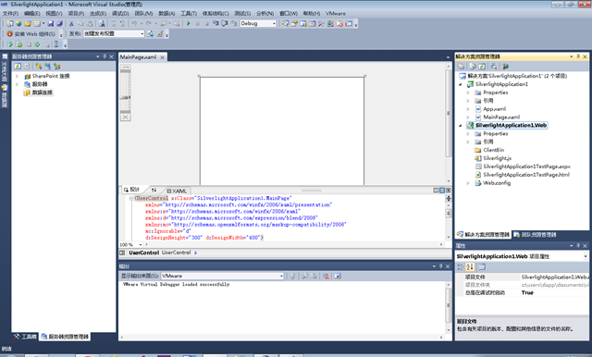Click the New Project toolbar icon
Image resolution: width=592 pixels, height=357 pixels.
pyautogui.click(x=9, y=23)
